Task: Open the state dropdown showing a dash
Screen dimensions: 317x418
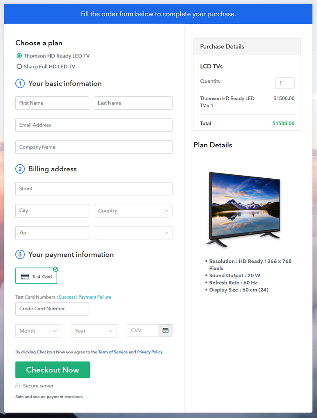Action: point(133,233)
